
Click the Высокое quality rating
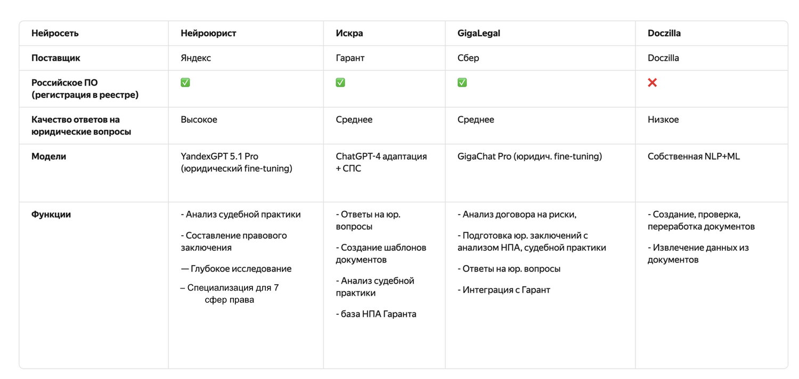[199, 120]
